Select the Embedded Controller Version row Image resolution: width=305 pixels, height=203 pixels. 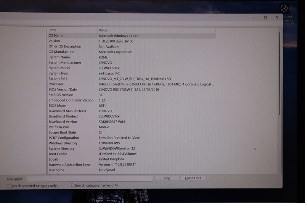(131, 100)
